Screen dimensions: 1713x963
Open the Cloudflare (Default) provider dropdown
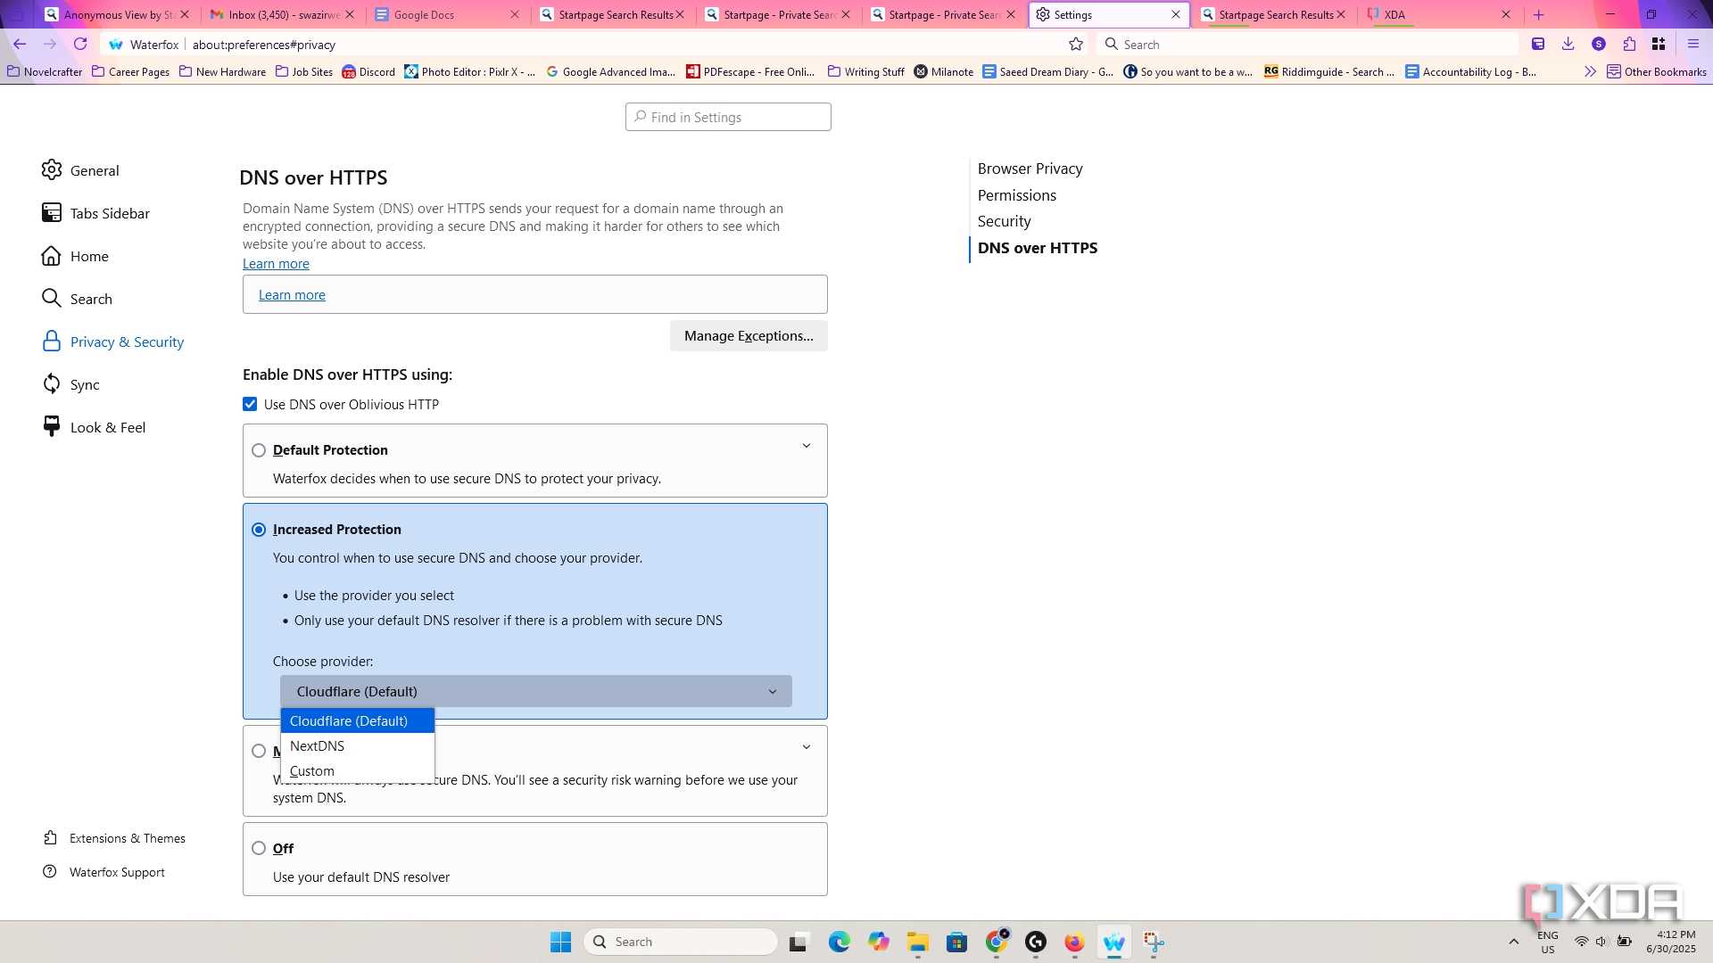[x=535, y=691]
